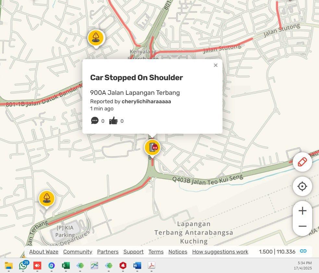
Task: Open the blue circular browser icon in taskbar
Action: point(52,266)
